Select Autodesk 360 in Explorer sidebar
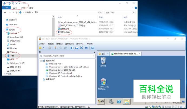The height and width of the screenshot is (109, 187). [15, 37]
